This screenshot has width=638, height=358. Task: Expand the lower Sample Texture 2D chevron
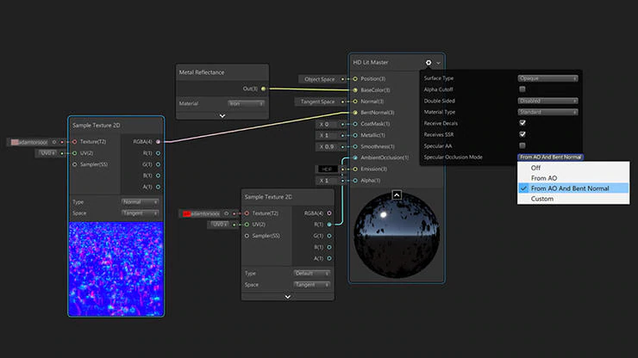click(x=288, y=297)
